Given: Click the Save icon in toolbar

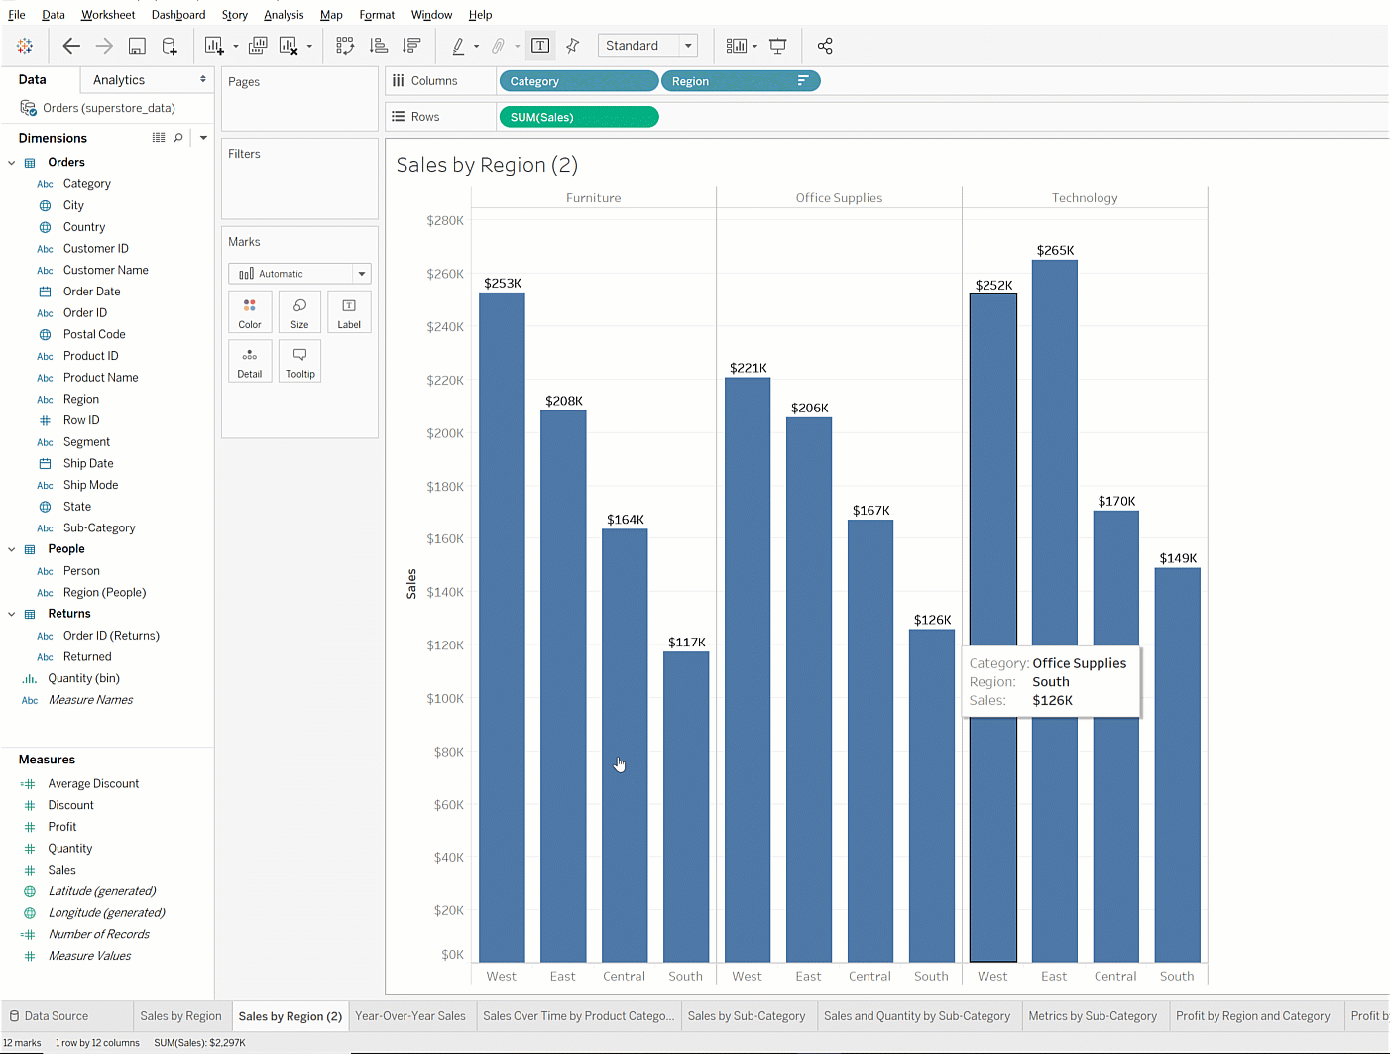Looking at the screenshot, I should tap(137, 46).
